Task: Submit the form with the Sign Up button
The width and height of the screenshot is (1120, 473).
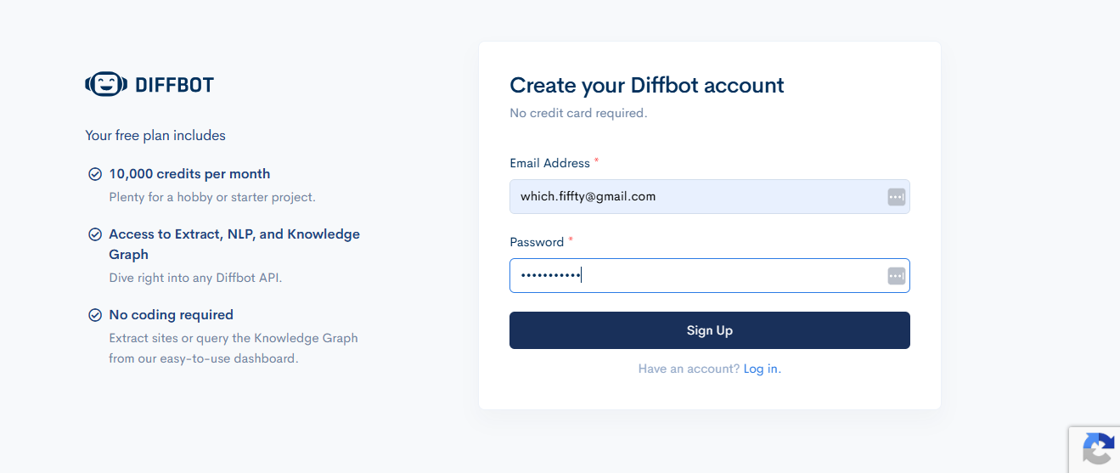Action: point(710,330)
